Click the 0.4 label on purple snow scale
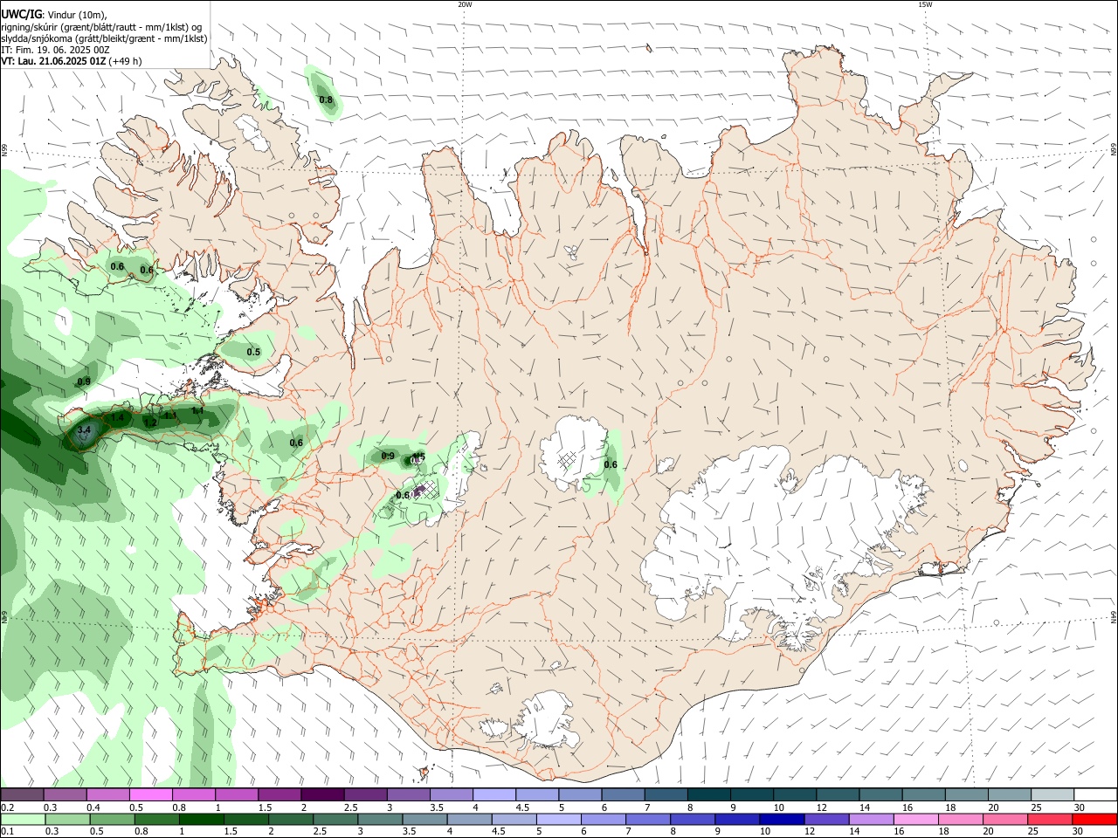The image size is (1118, 838). (93, 807)
